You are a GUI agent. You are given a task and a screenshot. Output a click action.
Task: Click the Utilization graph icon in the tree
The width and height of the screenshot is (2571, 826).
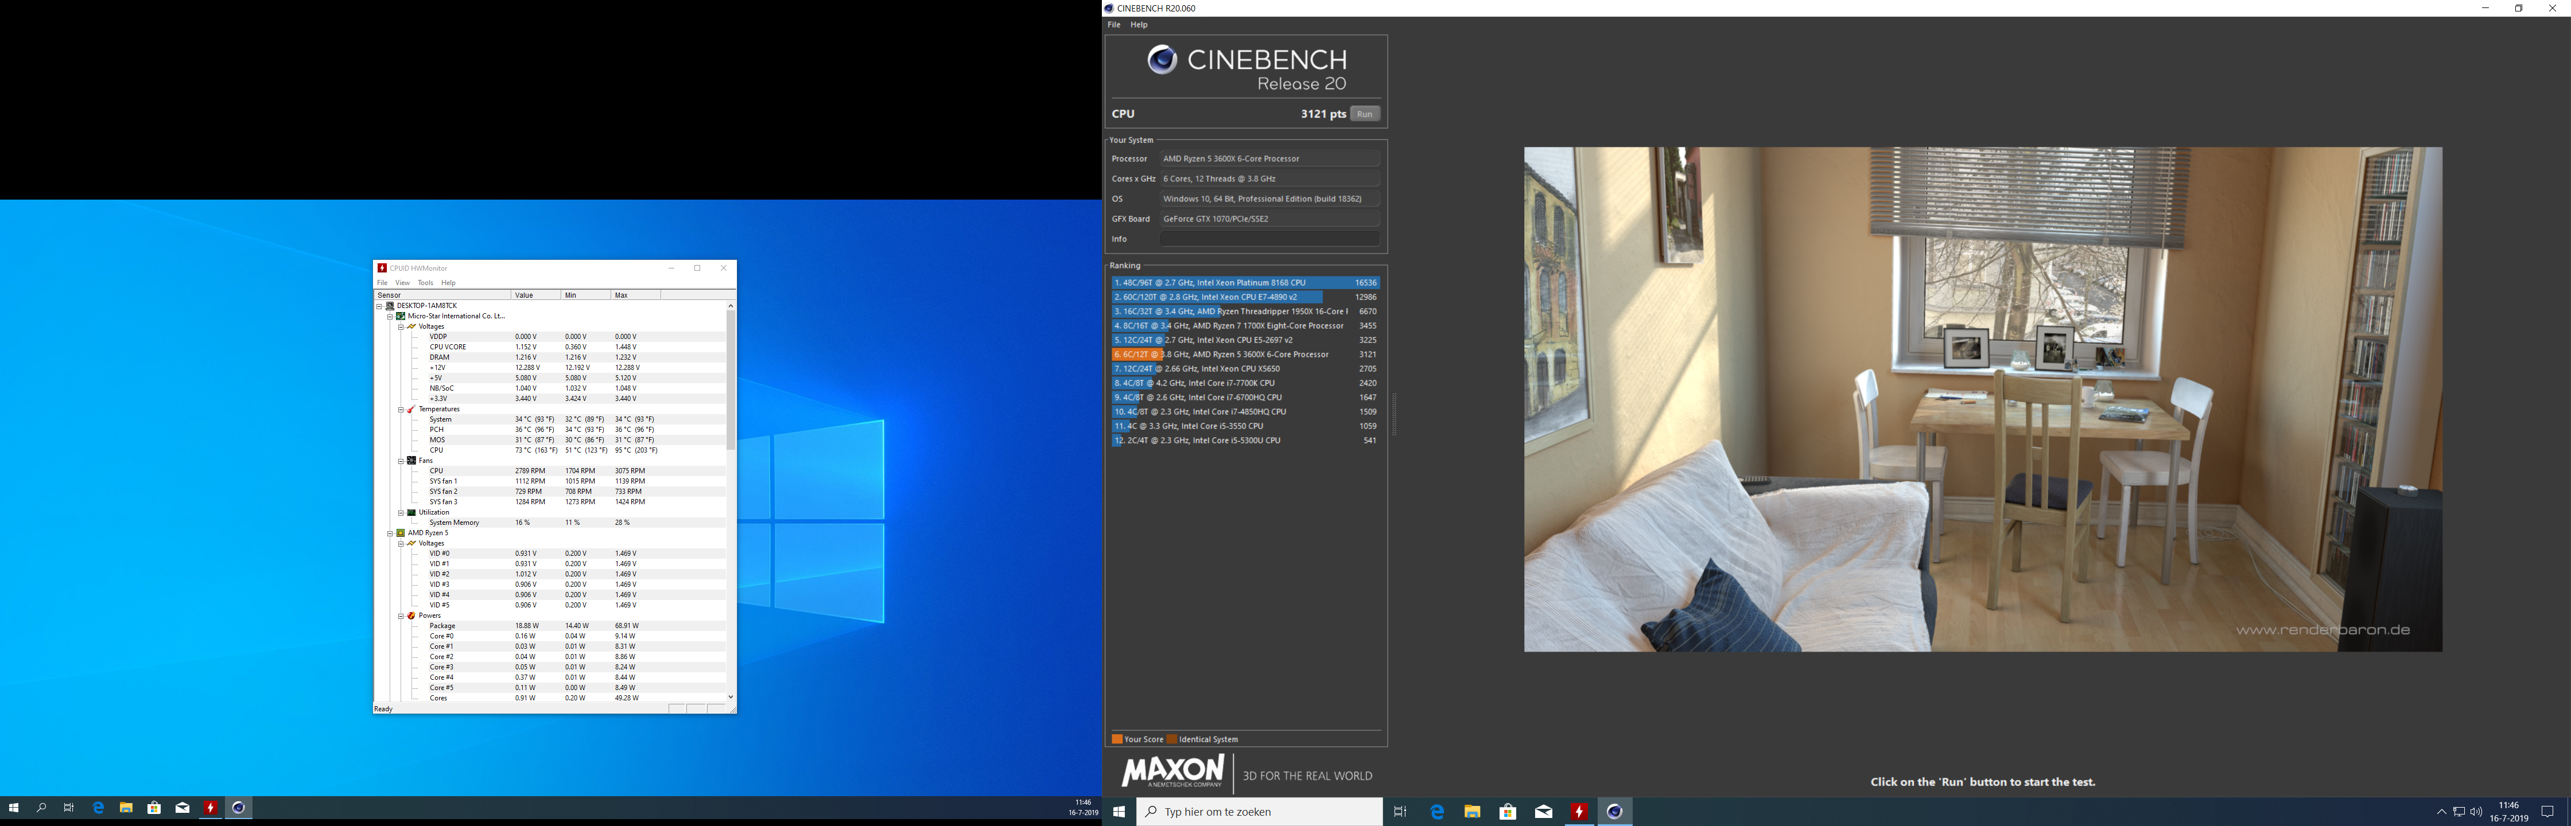click(x=411, y=513)
